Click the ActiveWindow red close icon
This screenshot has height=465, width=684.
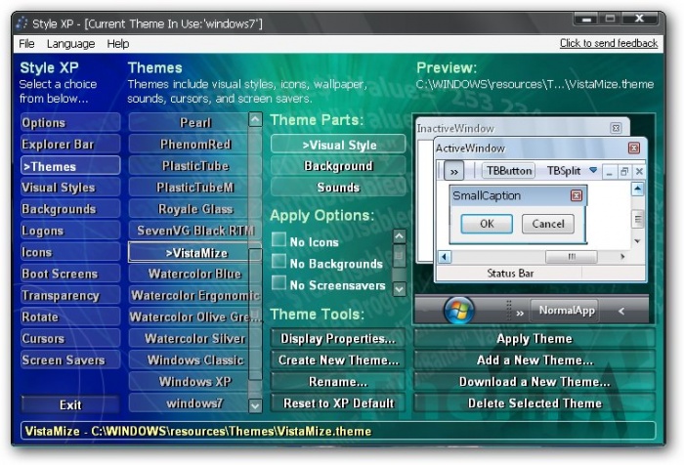pyautogui.click(x=634, y=148)
